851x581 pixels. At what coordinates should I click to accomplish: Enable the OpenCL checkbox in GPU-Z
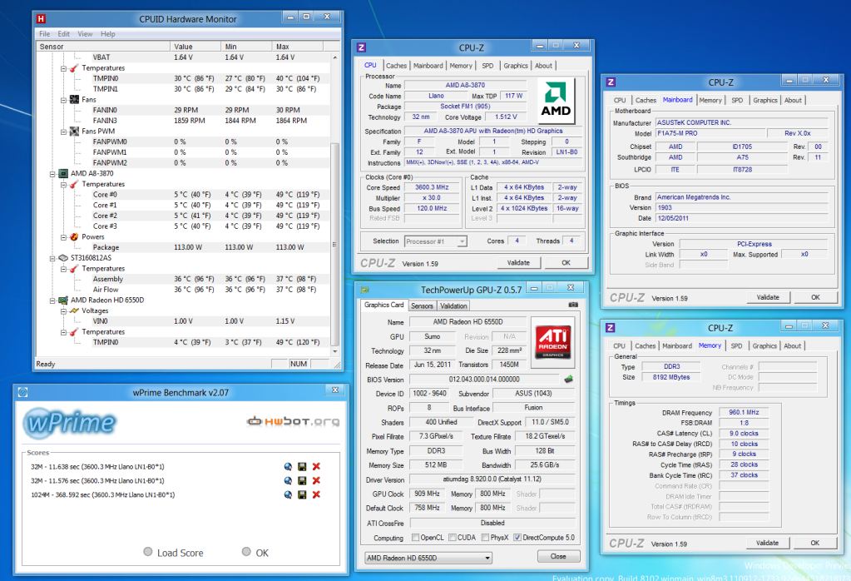click(x=416, y=538)
